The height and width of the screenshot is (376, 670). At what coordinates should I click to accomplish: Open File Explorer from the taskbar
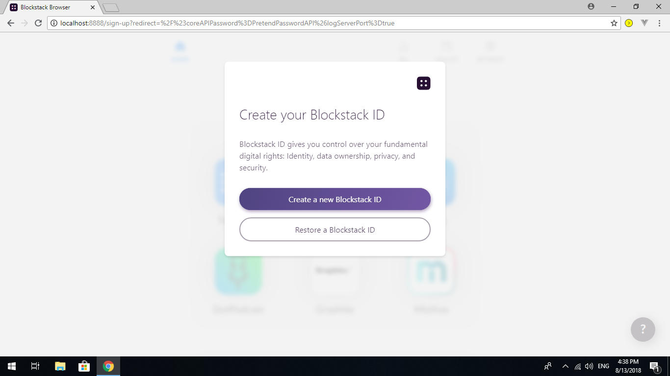59,366
